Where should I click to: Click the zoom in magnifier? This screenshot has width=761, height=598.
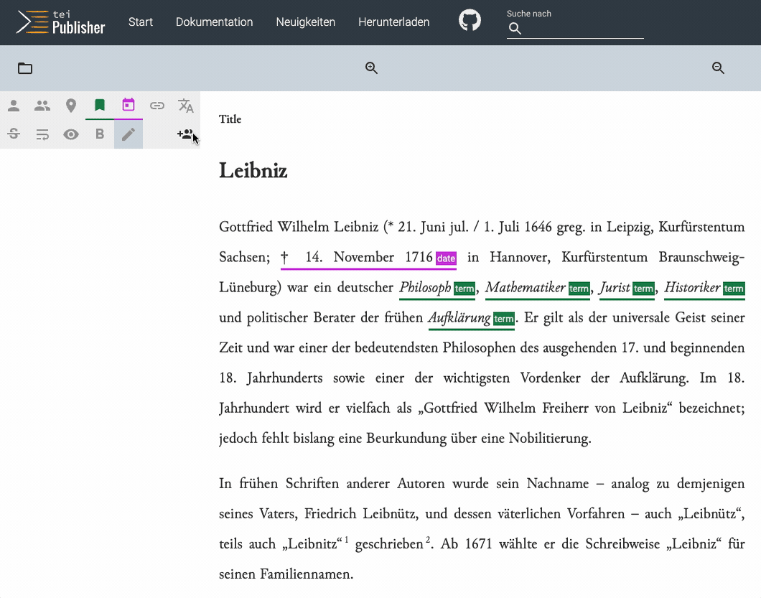point(371,68)
